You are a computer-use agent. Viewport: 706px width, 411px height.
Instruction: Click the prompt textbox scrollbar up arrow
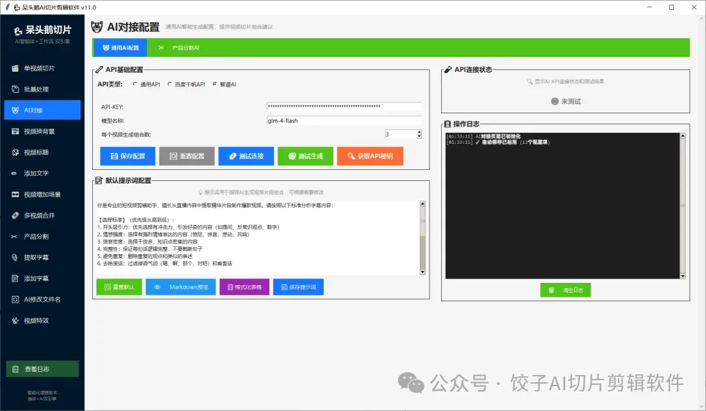[422, 204]
